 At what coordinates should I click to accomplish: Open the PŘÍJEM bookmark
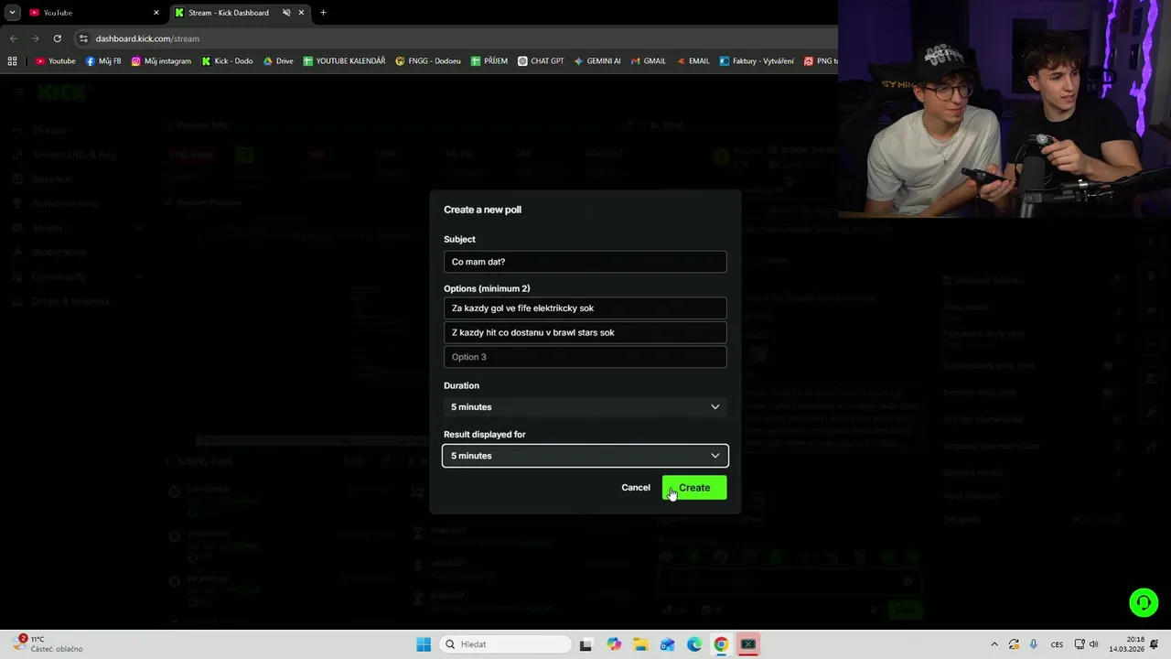(489, 61)
